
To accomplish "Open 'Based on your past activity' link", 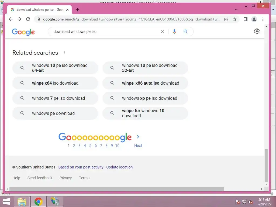I will (x=81, y=167).
